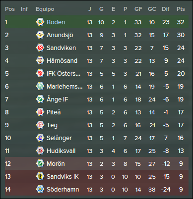Screen dimensions: 193x199
Task: Click the Selånger club badge icon
Action: click(40, 138)
